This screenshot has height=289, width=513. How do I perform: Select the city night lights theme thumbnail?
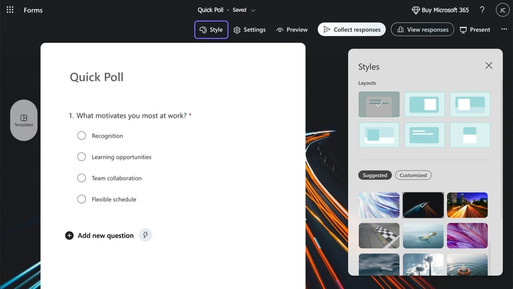[x=467, y=205]
